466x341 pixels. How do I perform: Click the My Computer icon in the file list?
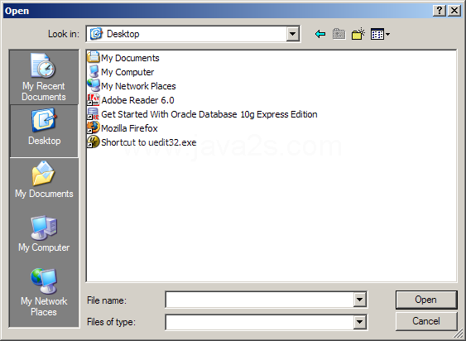(94, 72)
